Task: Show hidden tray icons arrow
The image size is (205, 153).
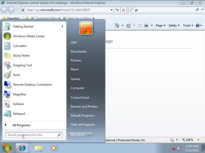Action: [x=167, y=148]
